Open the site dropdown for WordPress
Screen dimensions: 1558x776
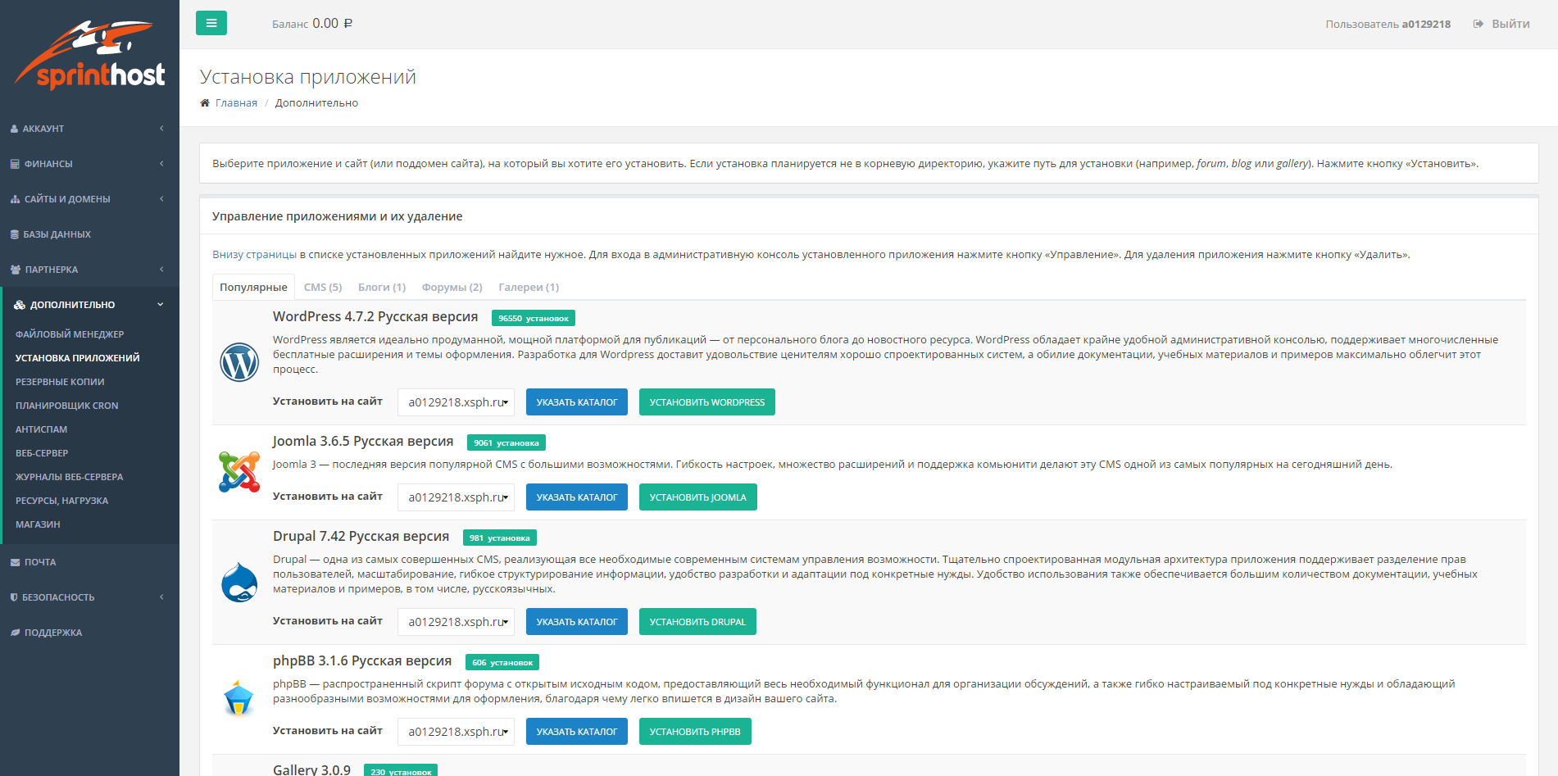(x=456, y=402)
